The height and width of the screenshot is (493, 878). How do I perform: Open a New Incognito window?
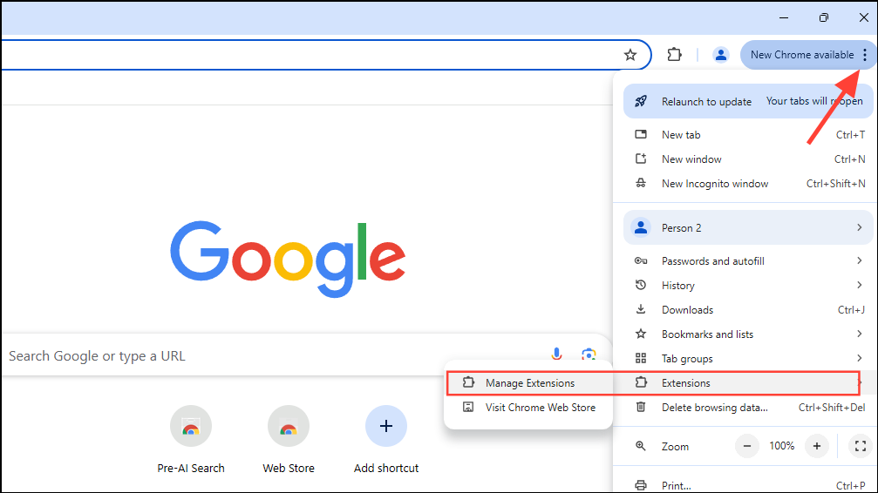click(x=747, y=184)
